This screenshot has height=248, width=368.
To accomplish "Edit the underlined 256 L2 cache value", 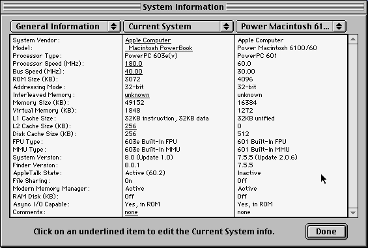I will point(130,126).
